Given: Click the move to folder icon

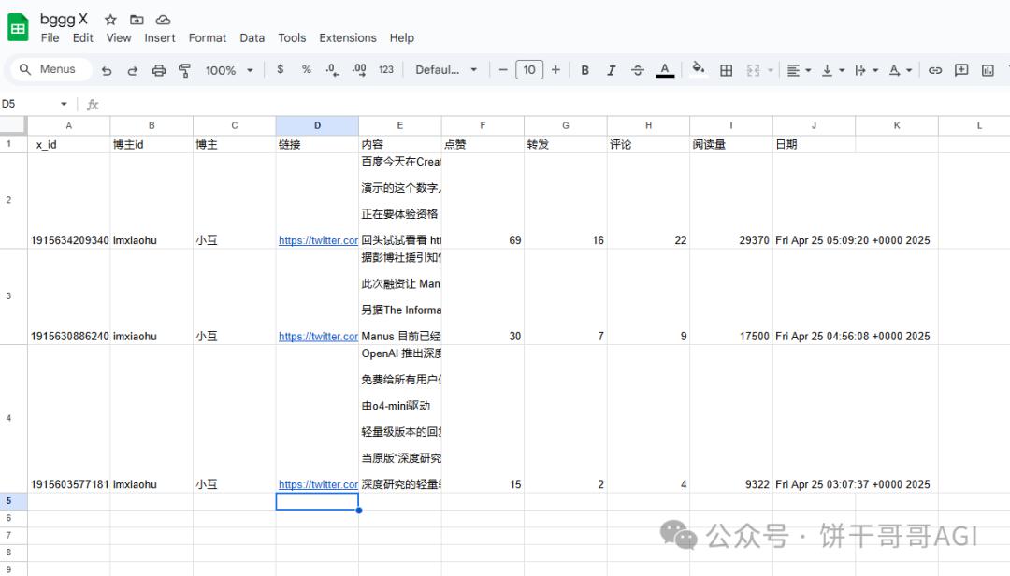Looking at the screenshot, I should [x=137, y=19].
